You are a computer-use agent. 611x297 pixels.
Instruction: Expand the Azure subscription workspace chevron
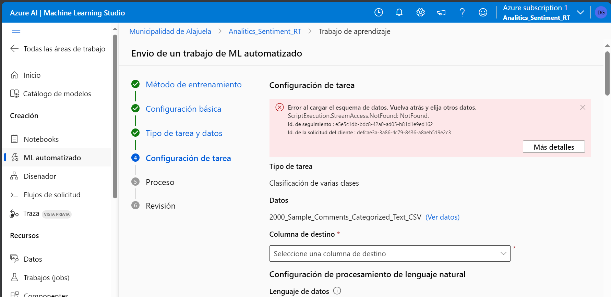pos(580,12)
